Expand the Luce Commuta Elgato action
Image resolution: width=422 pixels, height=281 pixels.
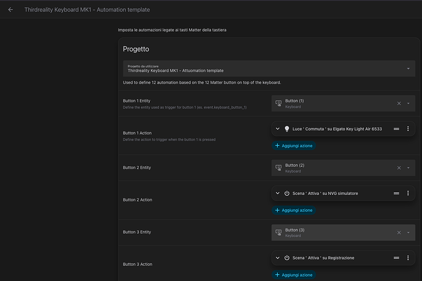(278, 128)
